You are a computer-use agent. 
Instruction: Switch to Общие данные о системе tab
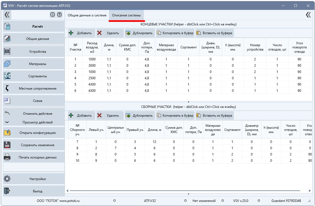click(87, 15)
